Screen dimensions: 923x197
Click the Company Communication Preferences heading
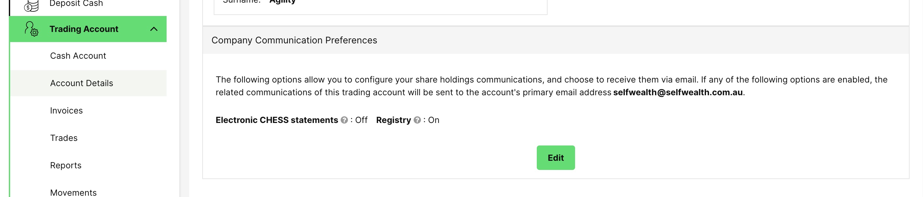[x=294, y=40]
